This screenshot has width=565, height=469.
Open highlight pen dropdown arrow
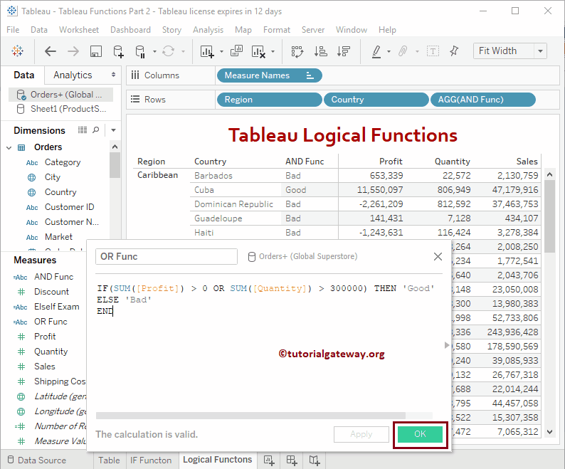pyautogui.click(x=389, y=51)
